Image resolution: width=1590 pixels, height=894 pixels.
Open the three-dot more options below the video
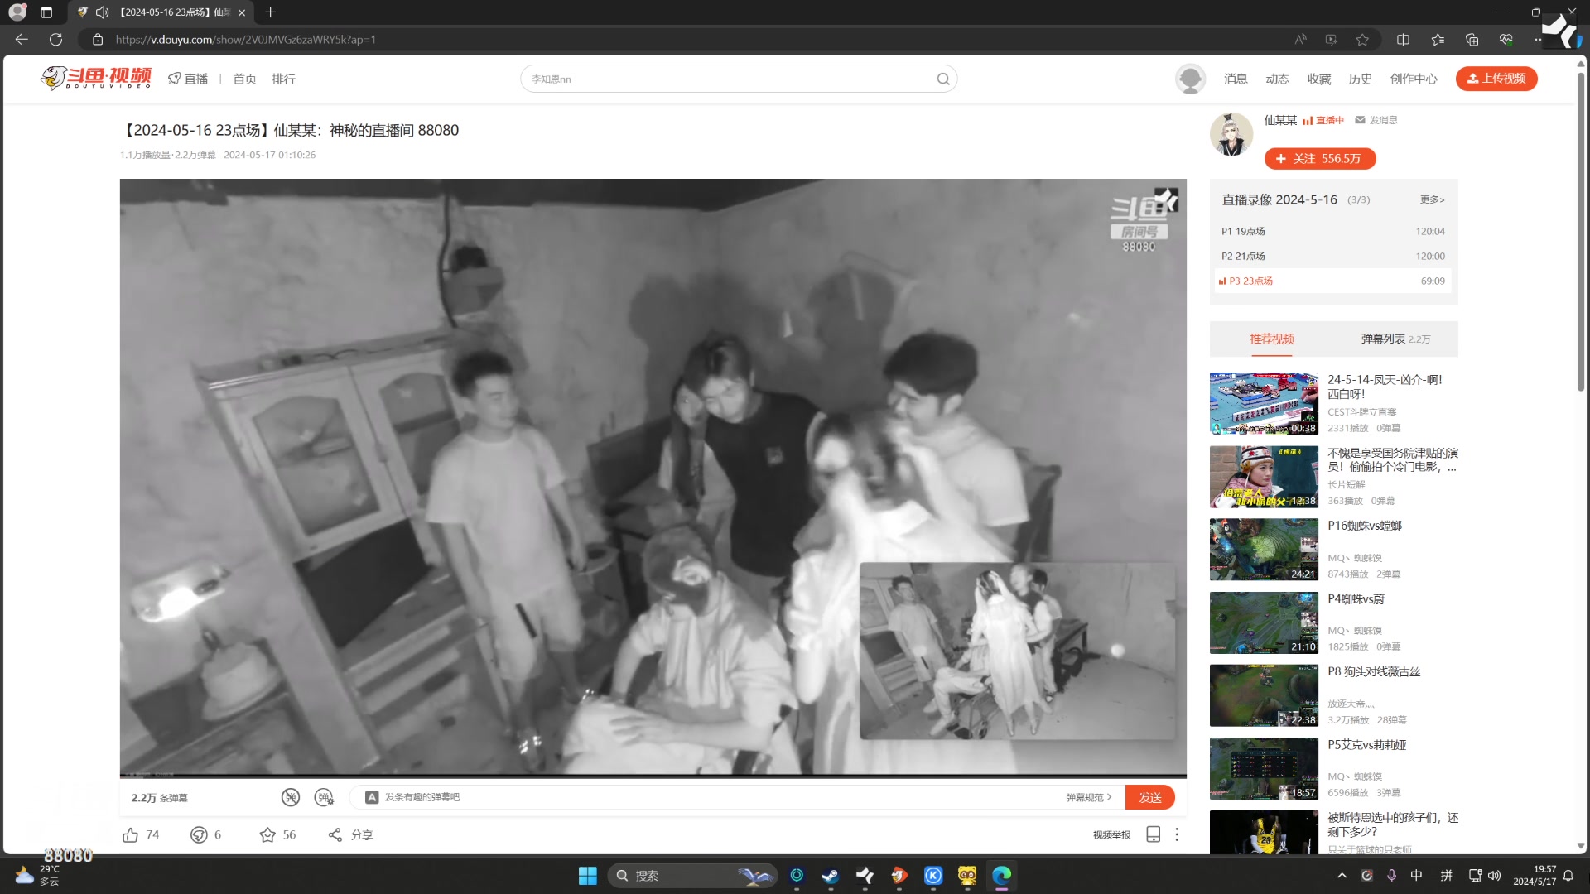(1177, 834)
